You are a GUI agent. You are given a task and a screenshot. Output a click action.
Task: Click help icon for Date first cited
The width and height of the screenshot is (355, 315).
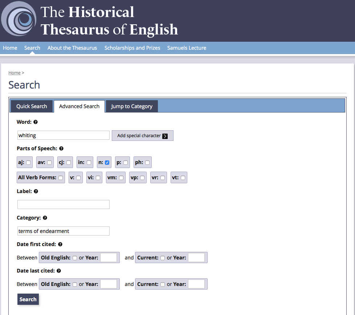point(60,245)
